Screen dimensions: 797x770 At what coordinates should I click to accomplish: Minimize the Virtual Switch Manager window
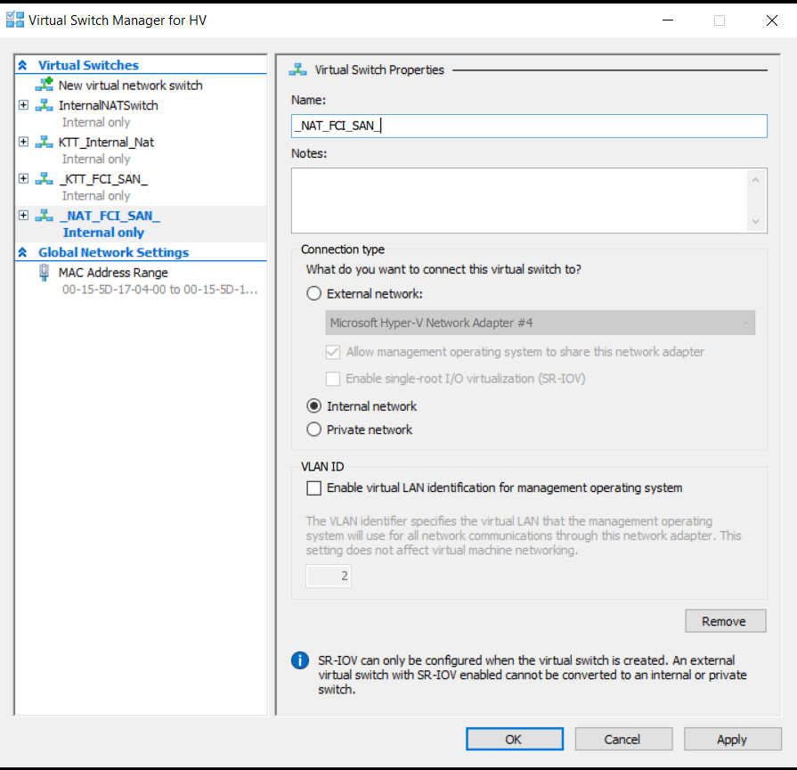click(x=668, y=20)
